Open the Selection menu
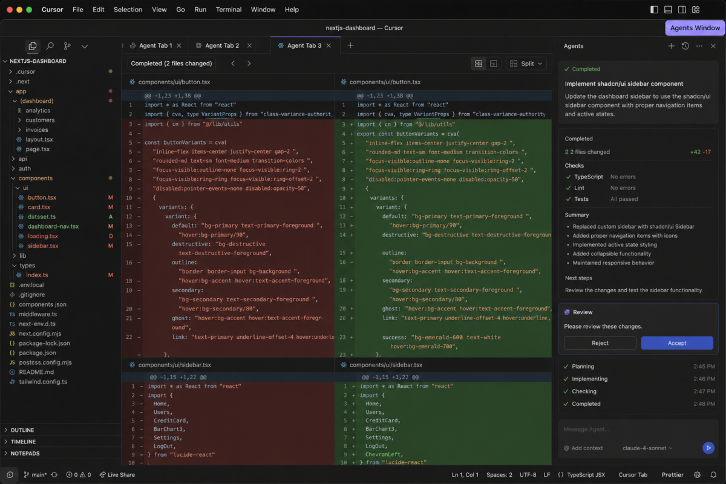This screenshot has width=726, height=484. [128, 10]
